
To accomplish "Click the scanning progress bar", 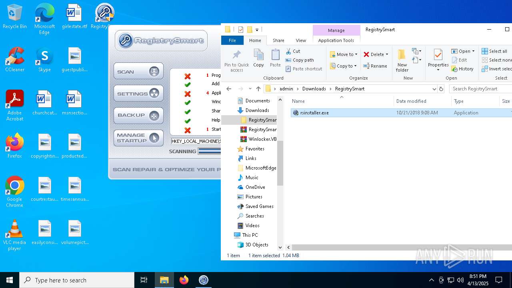I will [x=210, y=151].
